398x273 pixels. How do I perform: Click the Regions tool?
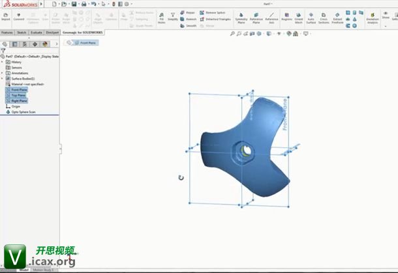[286, 17]
